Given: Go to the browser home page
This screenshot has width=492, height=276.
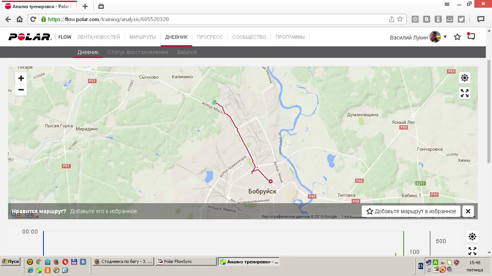Looking at the screenshot, I should (20, 19).
